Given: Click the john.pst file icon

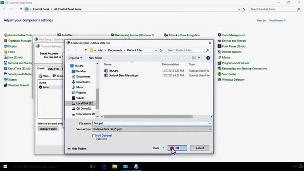Looking at the screenshot, I should [x=106, y=71].
